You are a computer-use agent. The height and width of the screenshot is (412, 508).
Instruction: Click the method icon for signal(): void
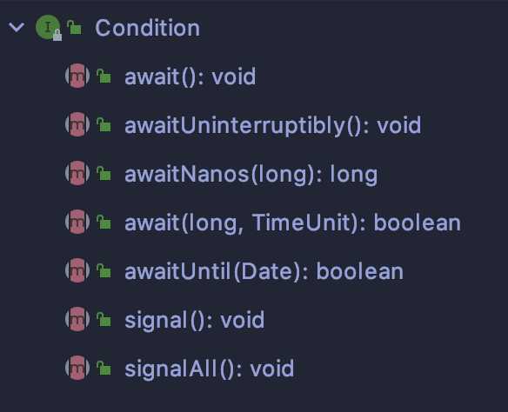pos(77,320)
